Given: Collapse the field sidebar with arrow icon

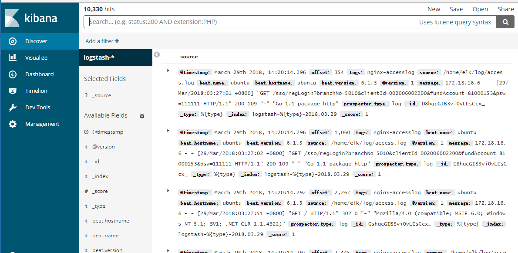Looking at the screenshot, I should click(157, 54).
